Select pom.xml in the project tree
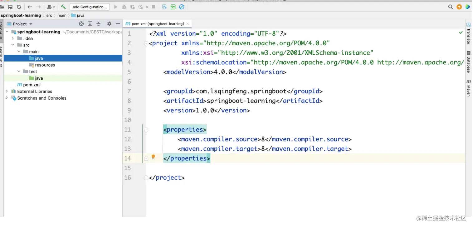This screenshot has width=473, height=228. (x=32, y=85)
